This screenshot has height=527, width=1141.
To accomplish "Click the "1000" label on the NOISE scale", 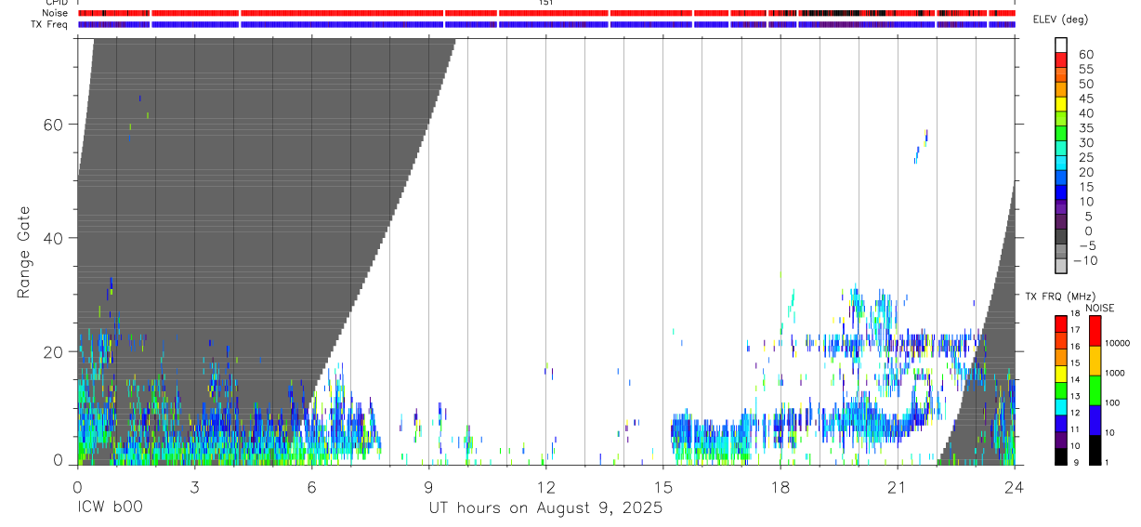I will click(x=1116, y=374).
